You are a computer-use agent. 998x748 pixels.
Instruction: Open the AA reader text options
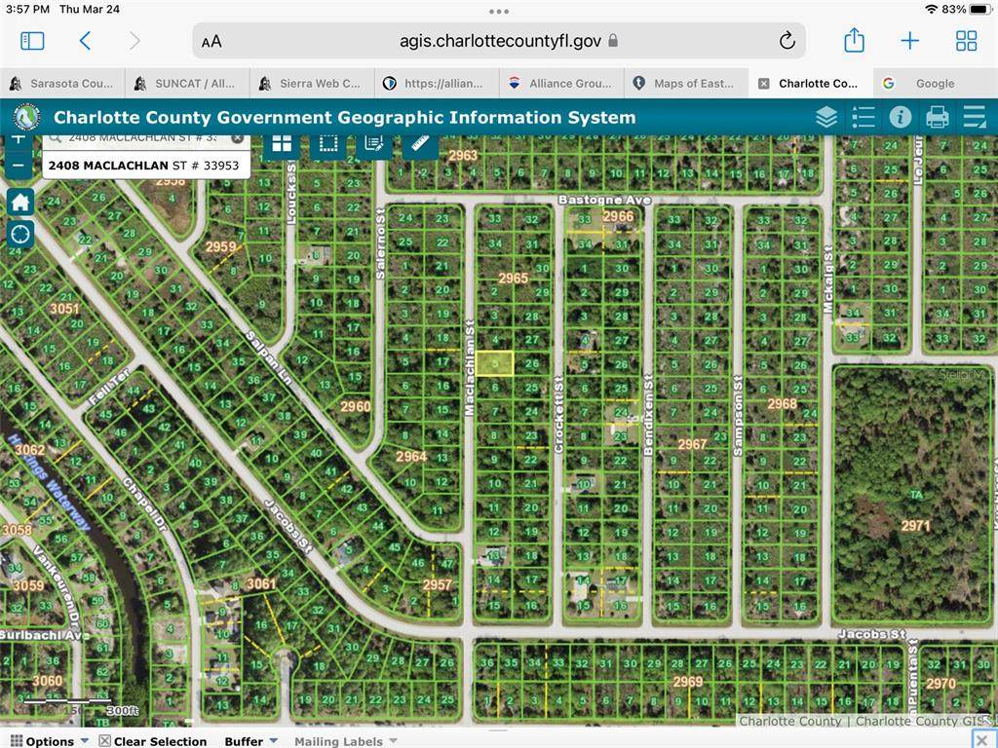(211, 42)
